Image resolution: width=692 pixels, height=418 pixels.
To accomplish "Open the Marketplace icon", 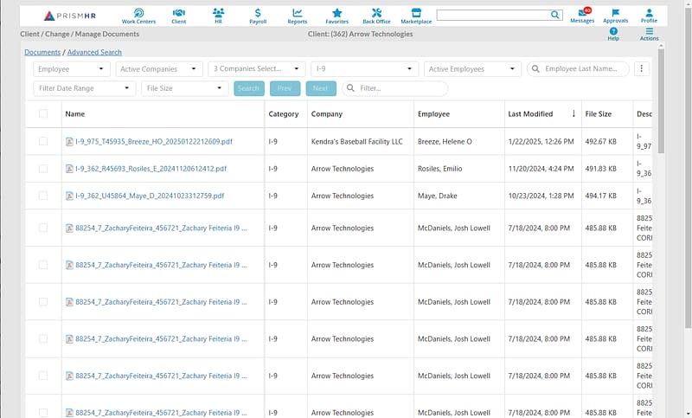I will pyautogui.click(x=416, y=15).
